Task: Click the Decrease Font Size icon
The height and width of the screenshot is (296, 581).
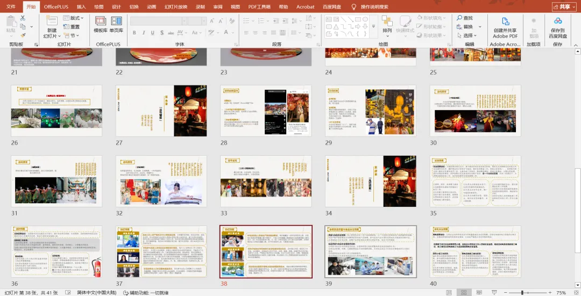Action: [221, 21]
